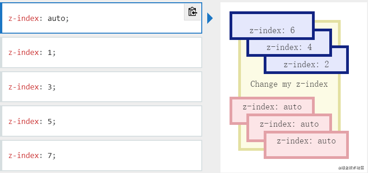The width and height of the screenshot is (368, 173).
Task: Click the auto value in selected row
Action: click(x=56, y=18)
